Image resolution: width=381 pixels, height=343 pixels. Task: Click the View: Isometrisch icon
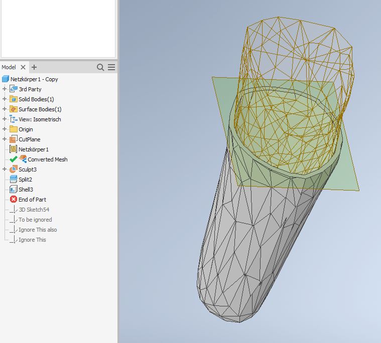click(14, 119)
